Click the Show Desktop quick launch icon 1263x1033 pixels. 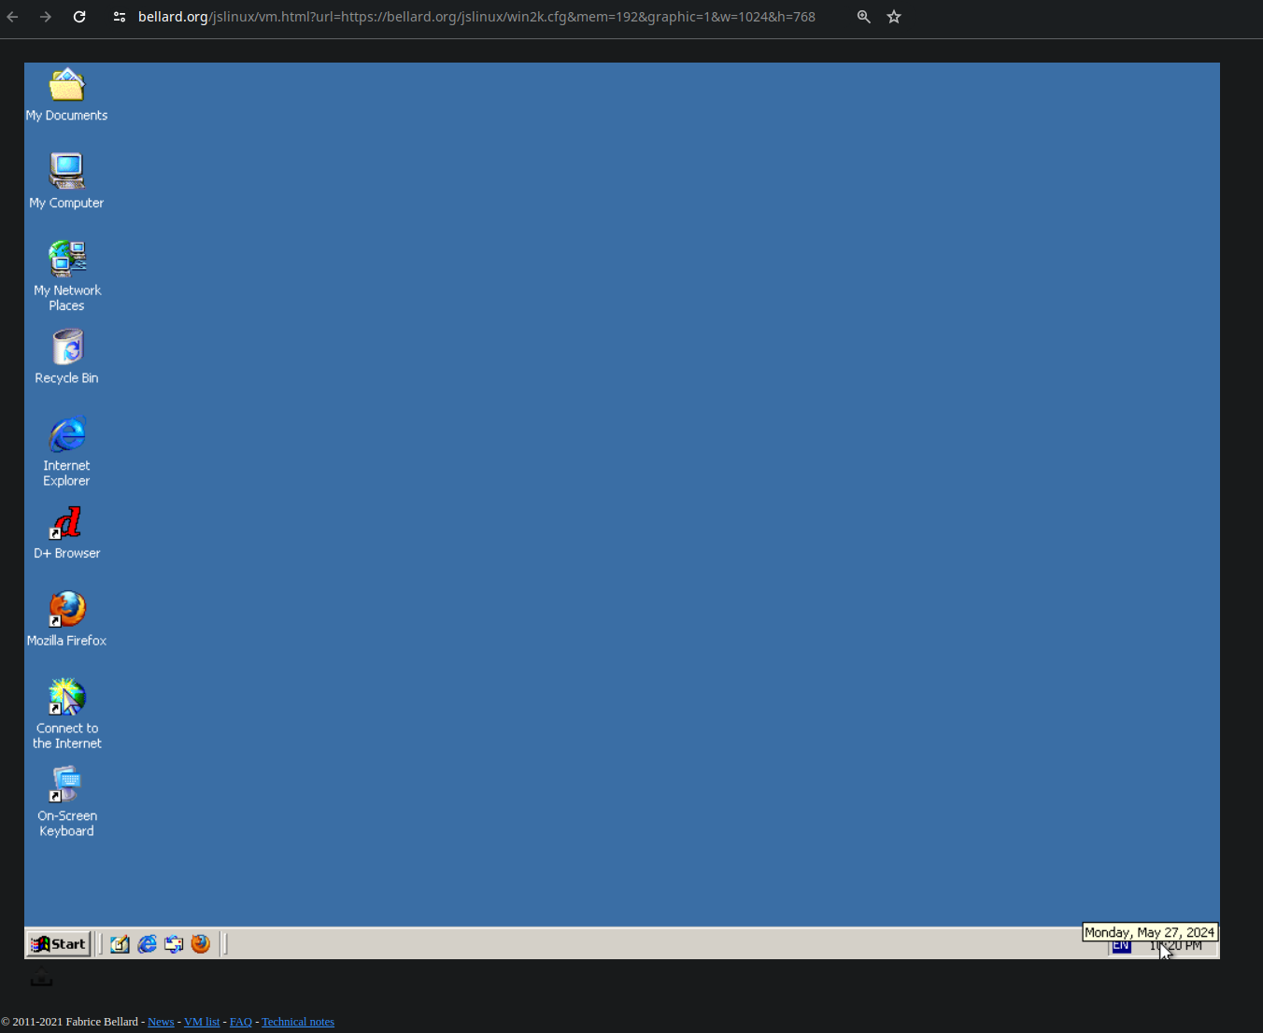[x=119, y=944]
